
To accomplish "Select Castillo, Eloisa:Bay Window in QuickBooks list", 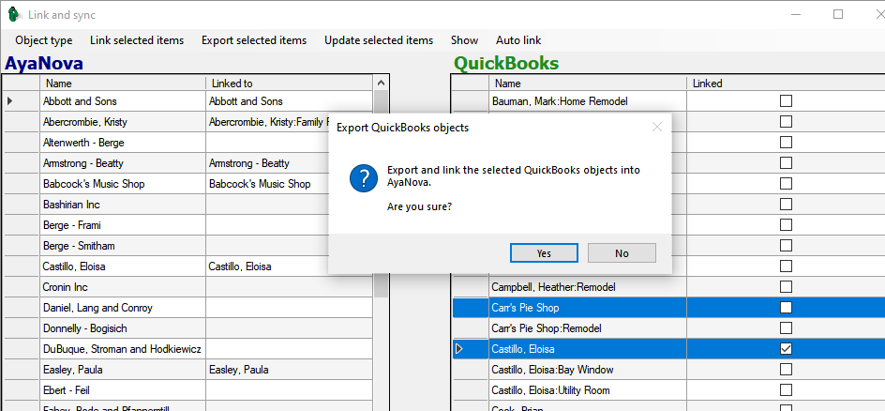I will tap(588, 370).
